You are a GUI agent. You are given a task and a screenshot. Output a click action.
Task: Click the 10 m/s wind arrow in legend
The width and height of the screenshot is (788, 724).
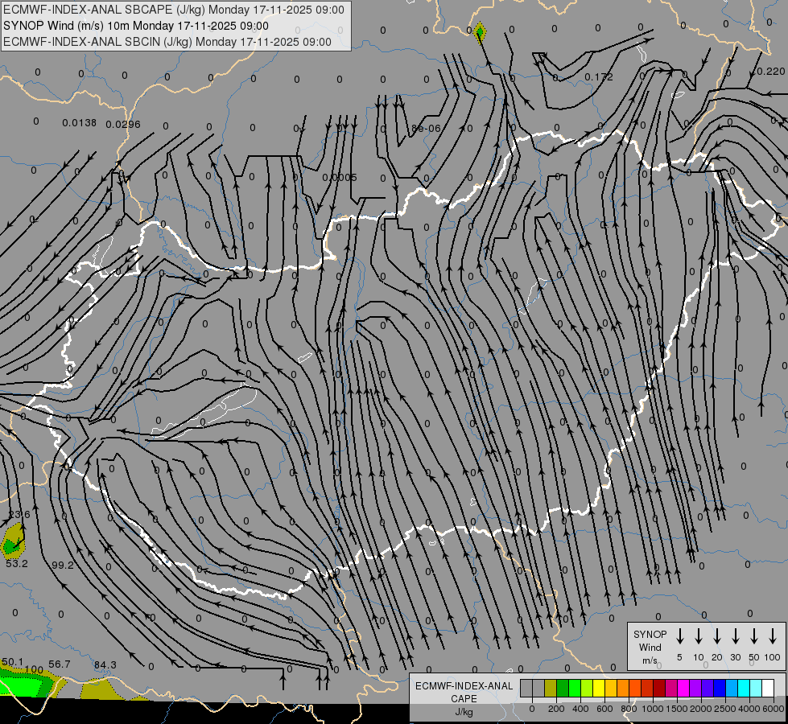699,636
